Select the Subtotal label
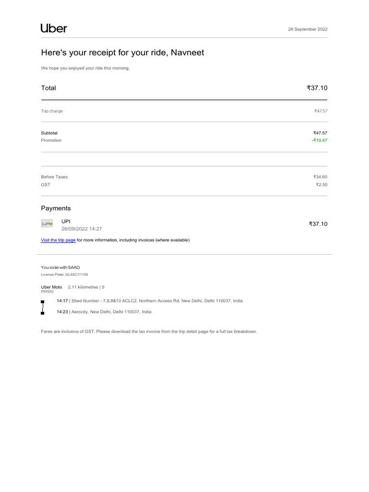This screenshot has width=369, height=492. coord(49,133)
